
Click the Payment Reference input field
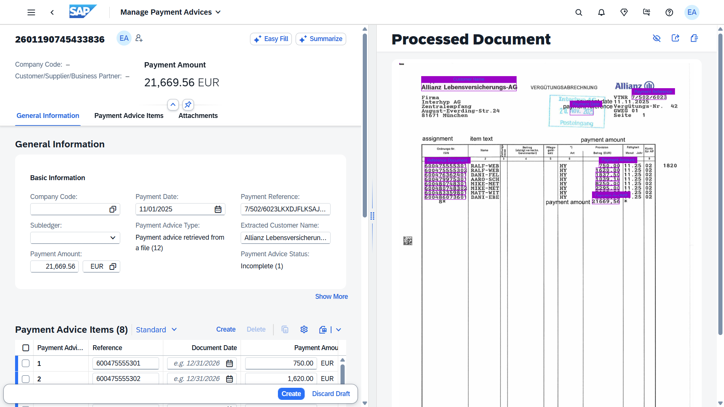[285, 209]
